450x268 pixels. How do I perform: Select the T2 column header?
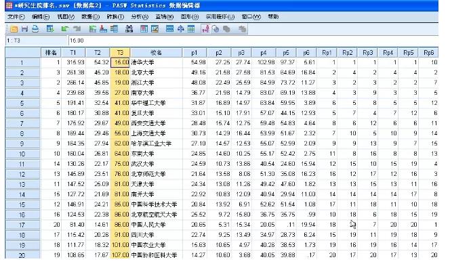click(98, 53)
